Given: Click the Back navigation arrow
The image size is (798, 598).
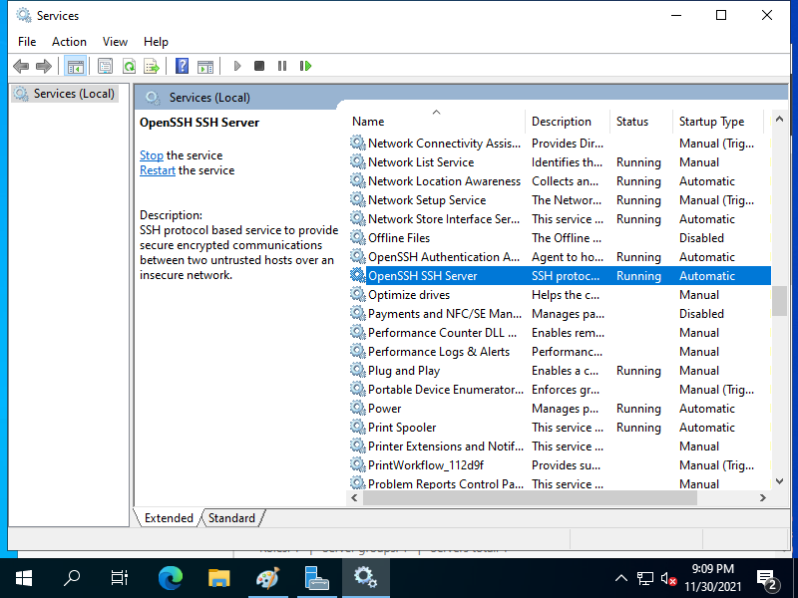Looking at the screenshot, I should 21,66.
